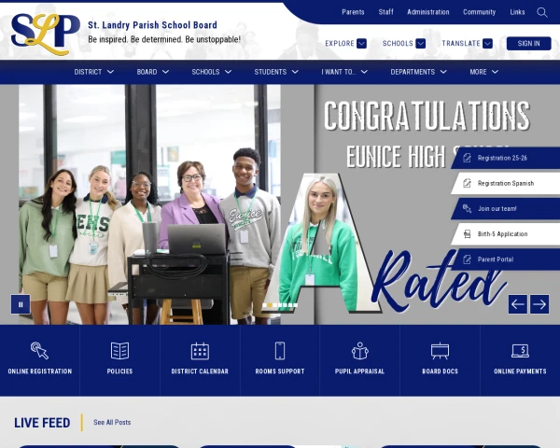Select the yellow active slide indicator dot
The image size is (560, 448).
click(270, 305)
